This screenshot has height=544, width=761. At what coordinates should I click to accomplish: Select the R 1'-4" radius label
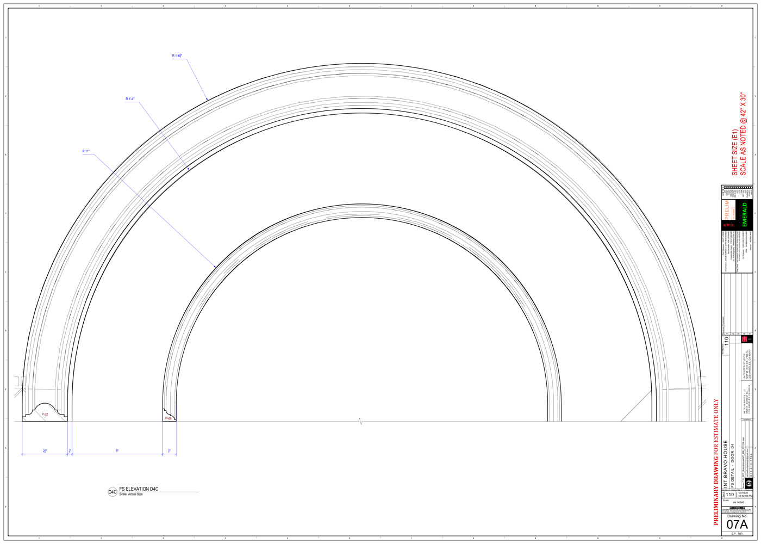pyautogui.click(x=130, y=99)
